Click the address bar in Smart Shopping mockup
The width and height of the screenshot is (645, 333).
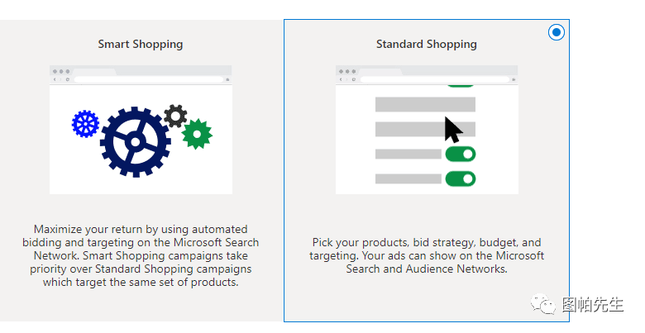tap(149, 79)
